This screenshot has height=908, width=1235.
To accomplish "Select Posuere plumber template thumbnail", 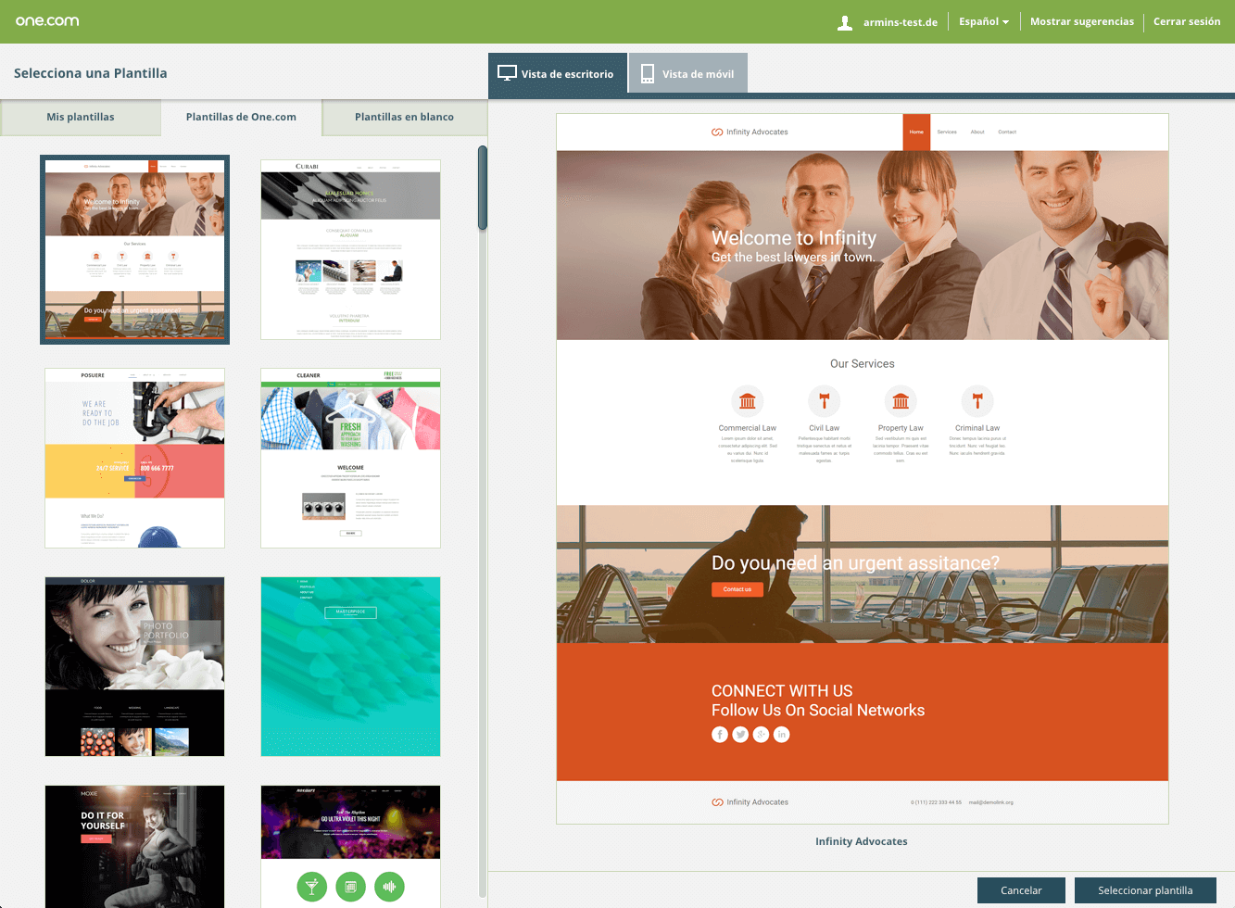I will coord(135,458).
